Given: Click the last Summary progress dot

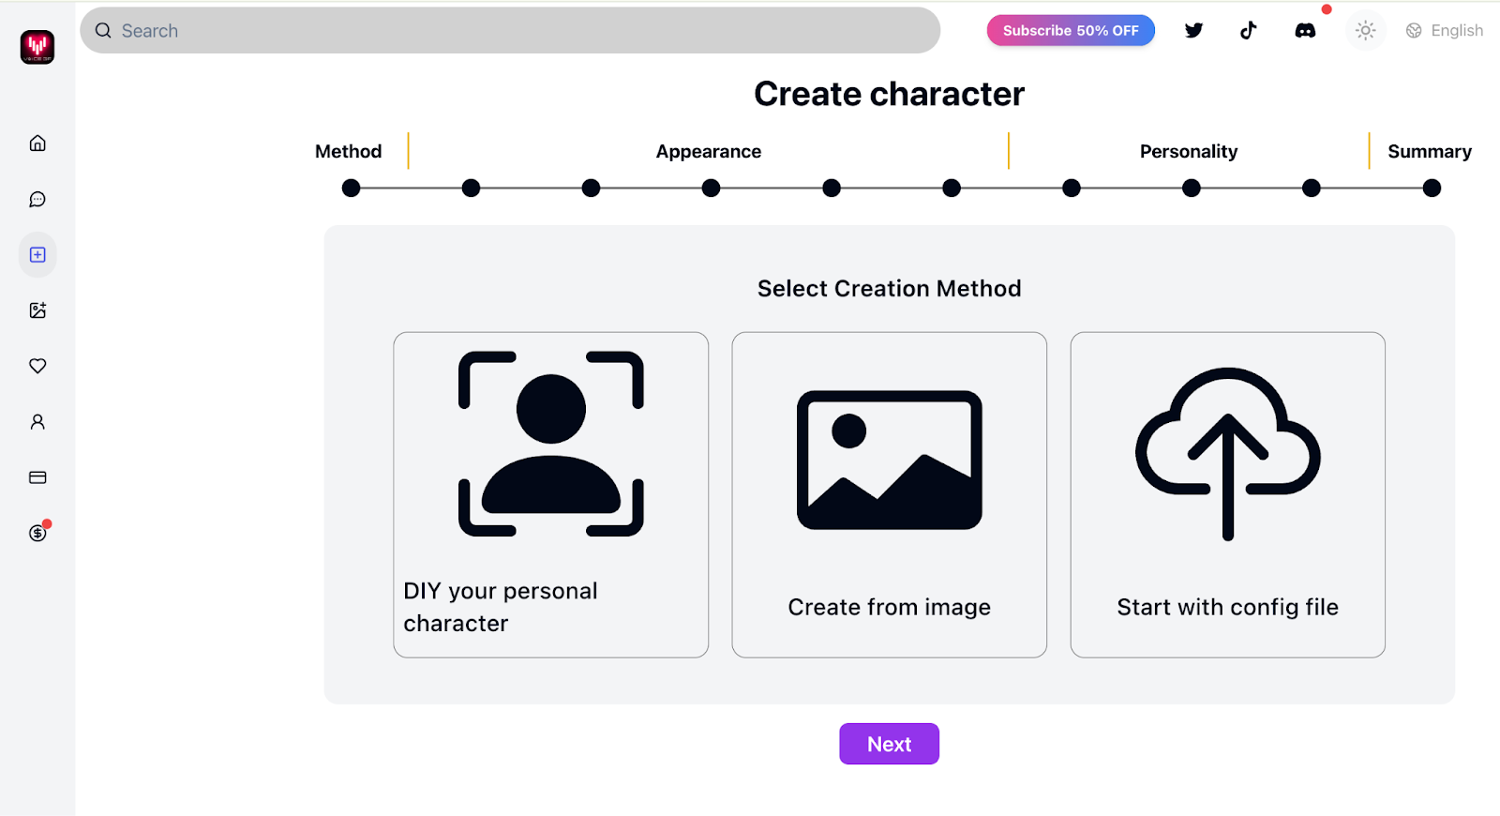Looking at the screenshot, I should (1432, 189).
